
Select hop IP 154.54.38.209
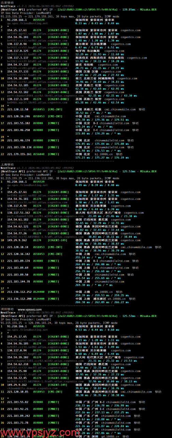click(x=17, y=78)
